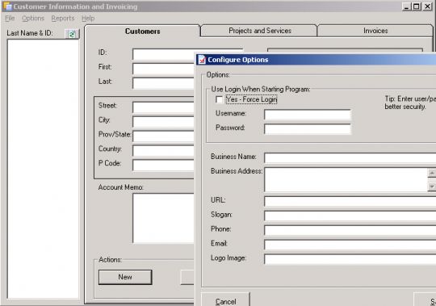Click the Phone input field in options

[x=350, y=230]
